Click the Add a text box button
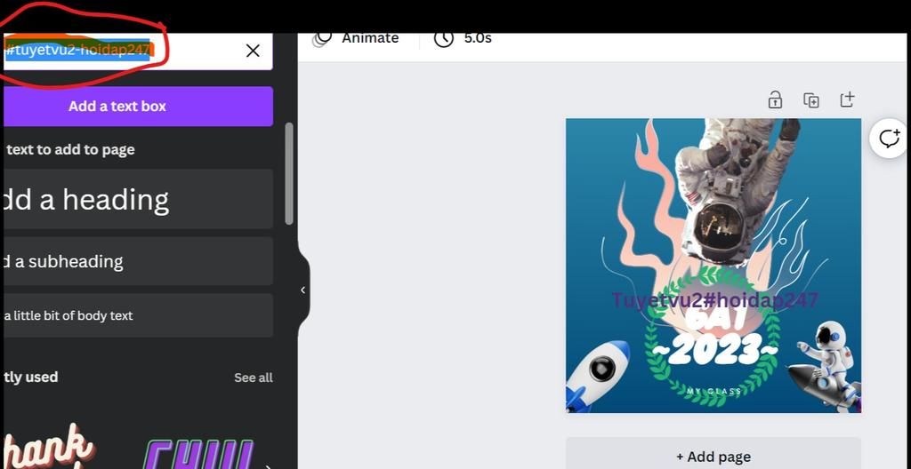The width and height of the screenshot is (911, 469). (x=138, y=107)
